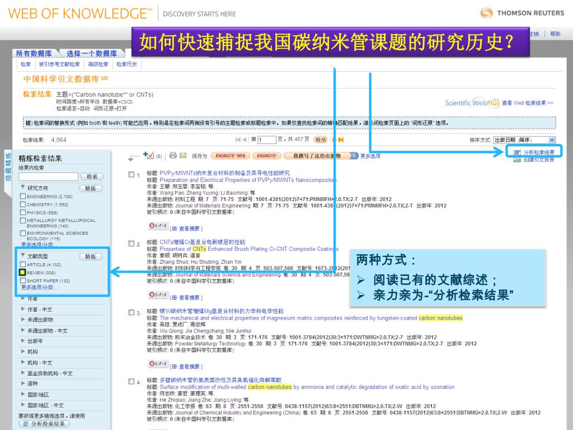Open 分析检索结果 link at top right

coord(539,152)
